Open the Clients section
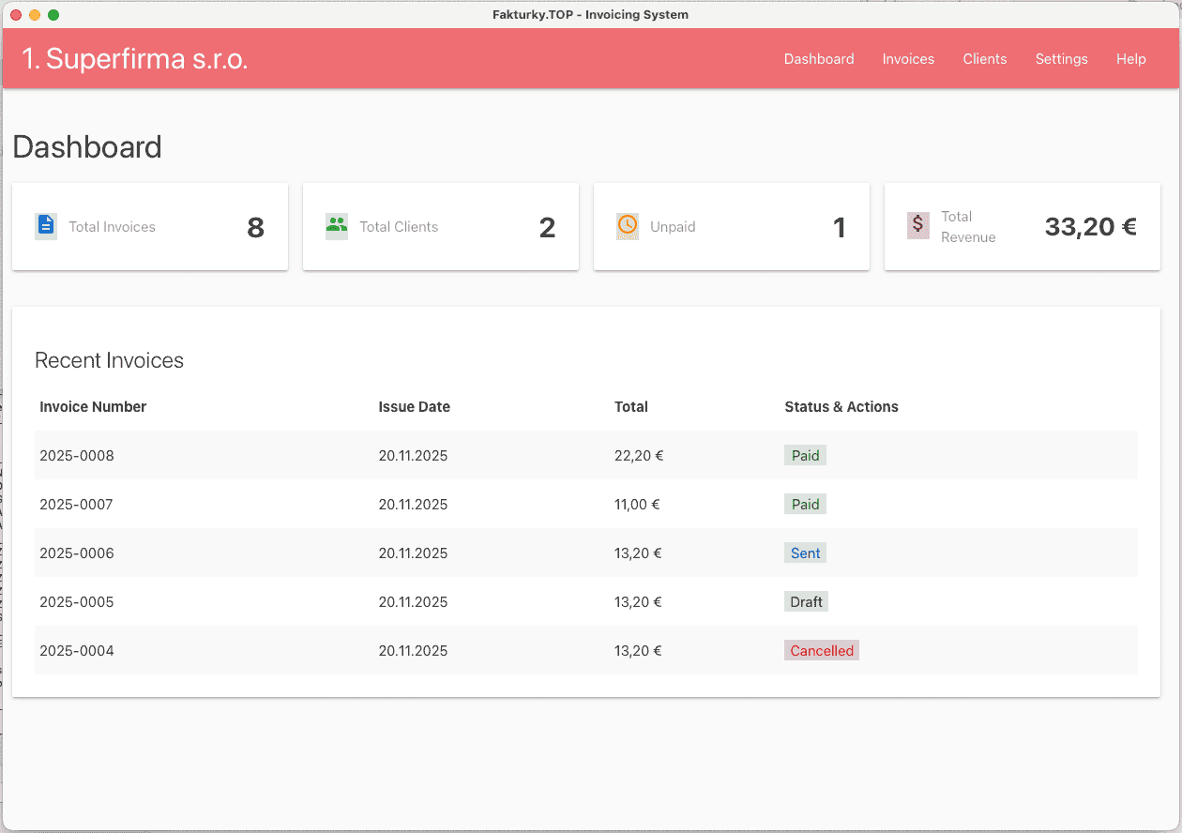 984,59
